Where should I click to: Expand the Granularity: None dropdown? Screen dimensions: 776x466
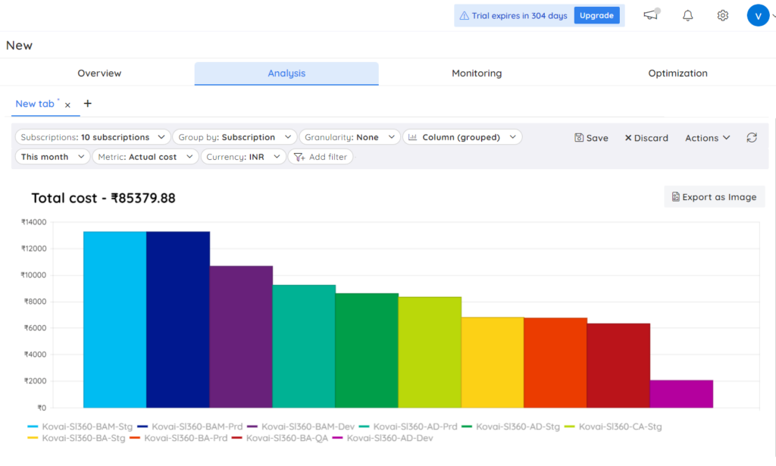tap(349, 137)
